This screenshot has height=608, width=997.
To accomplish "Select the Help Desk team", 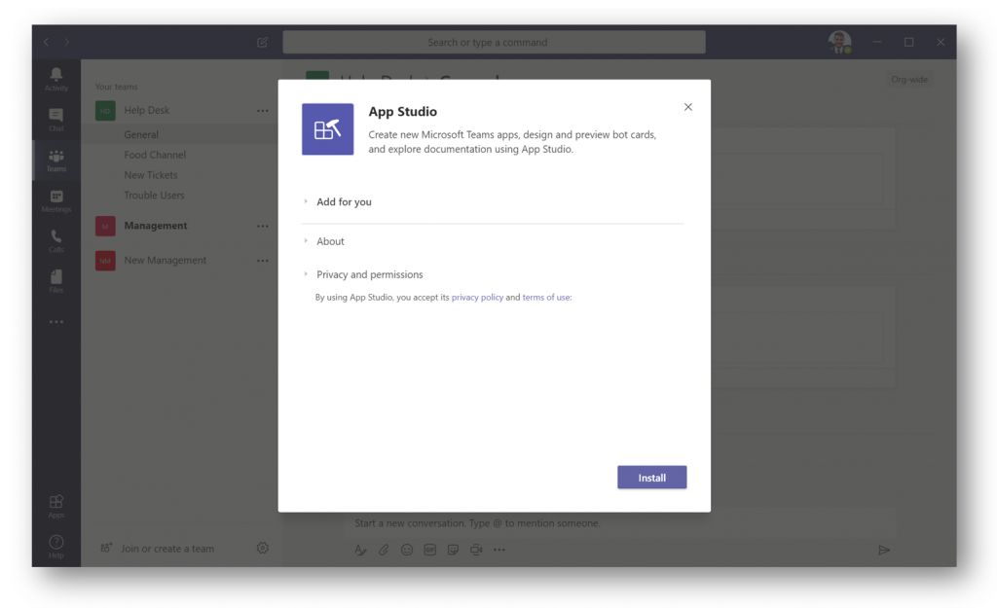I will coord(146,110).
